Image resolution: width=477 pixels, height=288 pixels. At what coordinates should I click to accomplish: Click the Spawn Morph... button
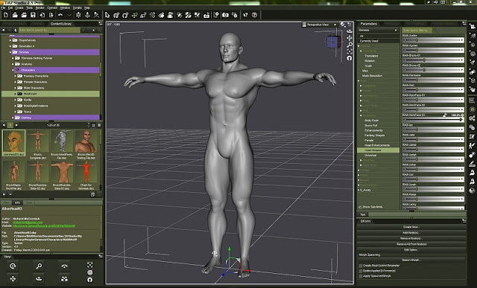click(411, 260)
